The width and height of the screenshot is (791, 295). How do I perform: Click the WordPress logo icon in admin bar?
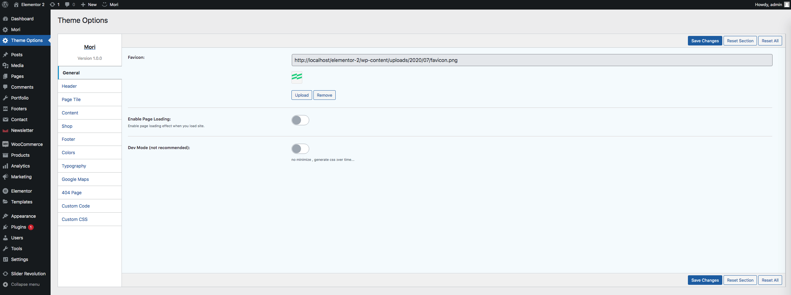pos(5,4)
